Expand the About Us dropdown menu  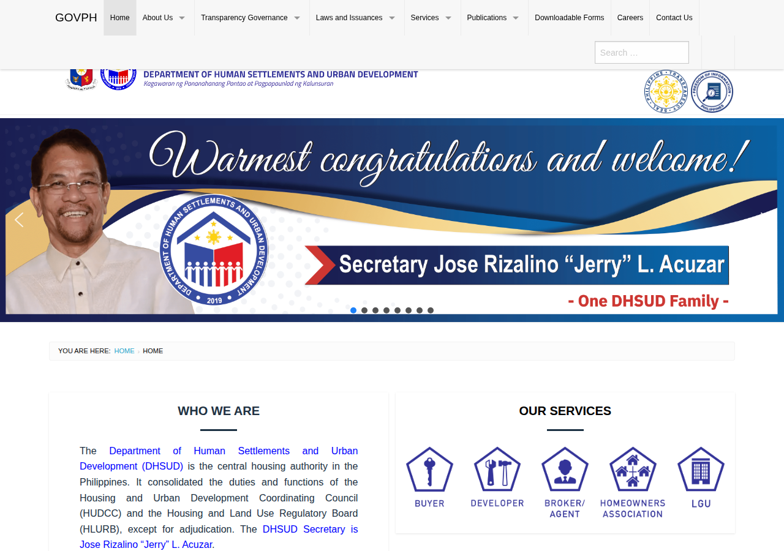[164, 18]
